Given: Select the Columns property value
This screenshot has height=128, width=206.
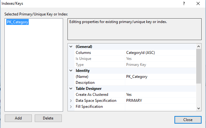Looking at the screenshot, I should [160, 53].
